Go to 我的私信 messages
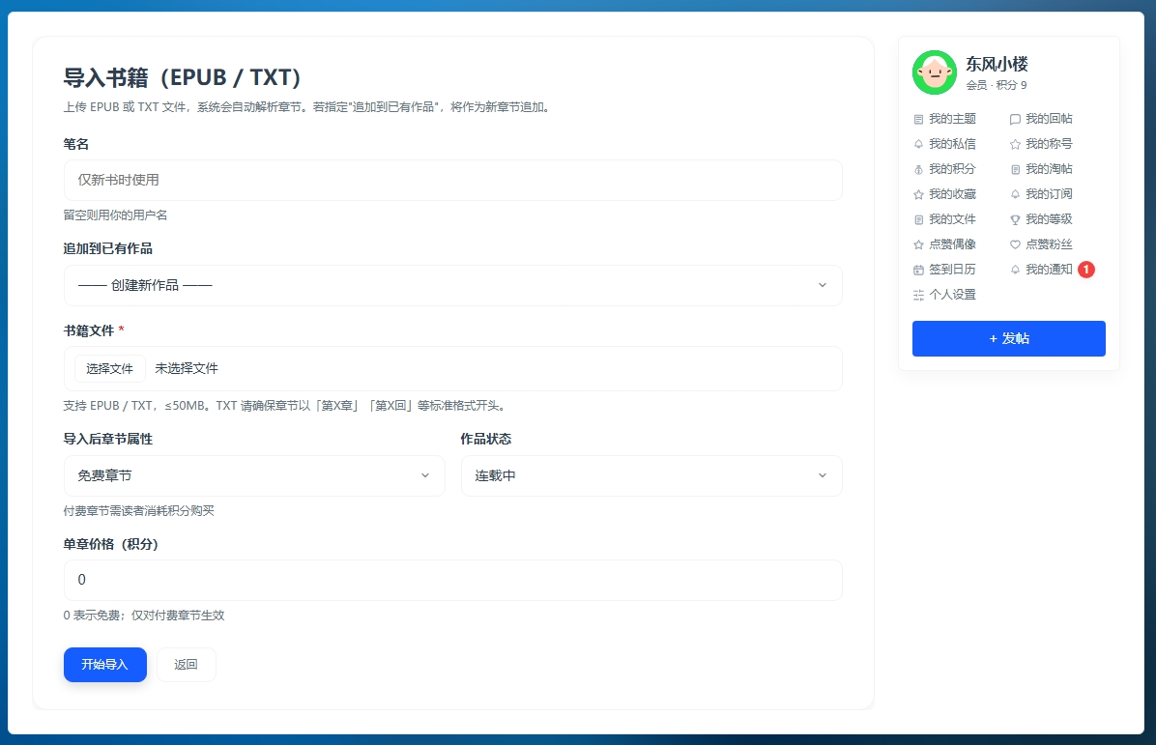 tap(952, 144)
